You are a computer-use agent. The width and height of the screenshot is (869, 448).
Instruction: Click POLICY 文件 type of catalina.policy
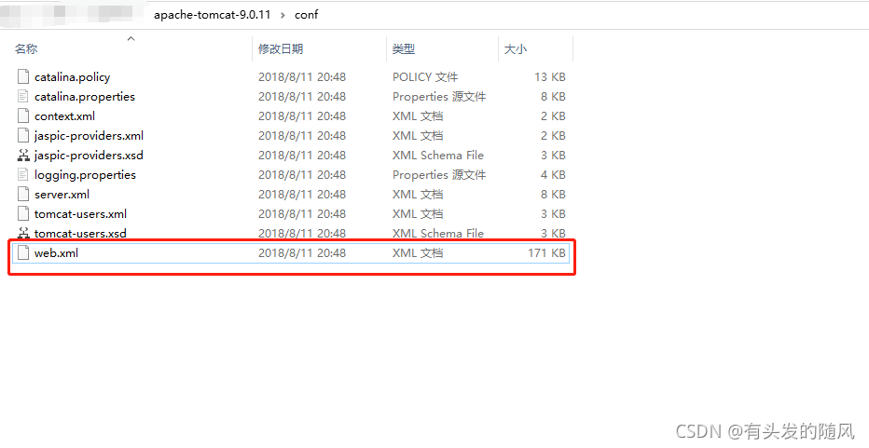click(425, 77)
